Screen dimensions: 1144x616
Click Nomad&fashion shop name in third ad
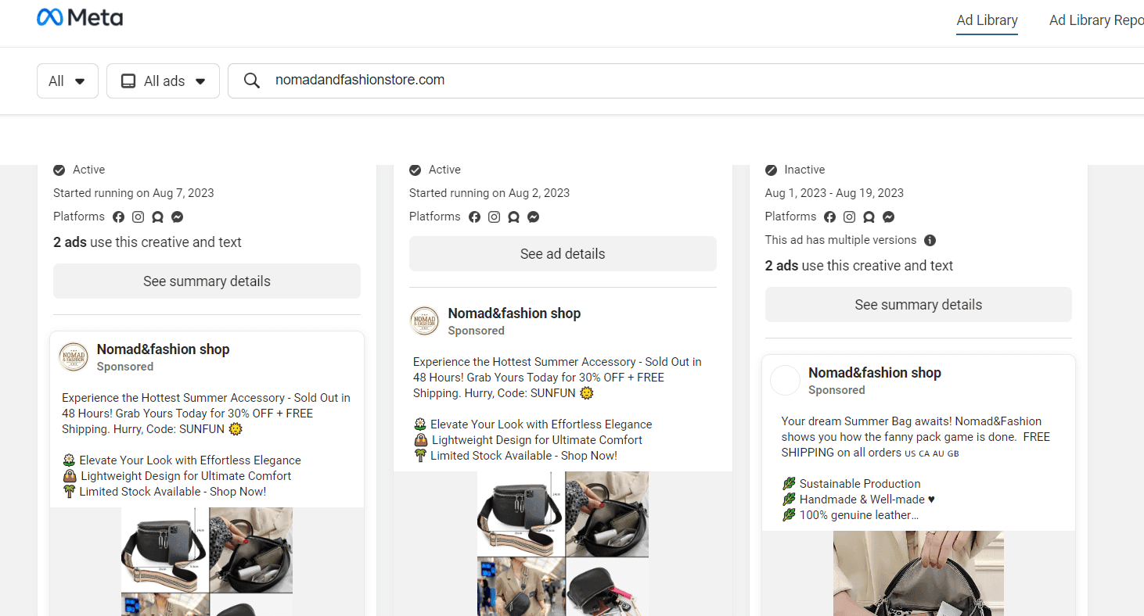pos(875,373)
